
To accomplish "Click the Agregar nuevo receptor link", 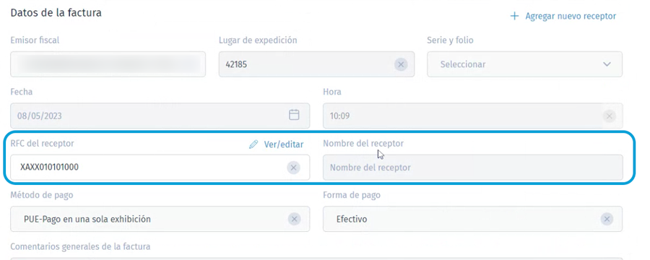I will tap(563, 16).
